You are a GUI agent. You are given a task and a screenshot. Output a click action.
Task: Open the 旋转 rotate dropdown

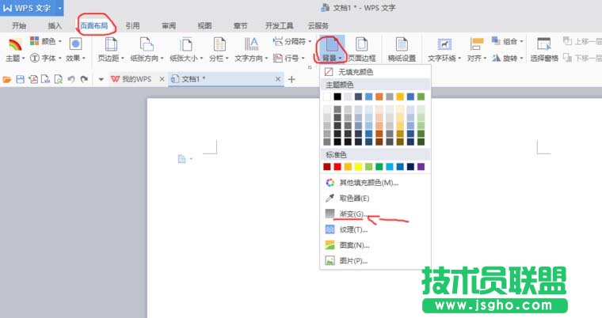click(x=508, y=58)
